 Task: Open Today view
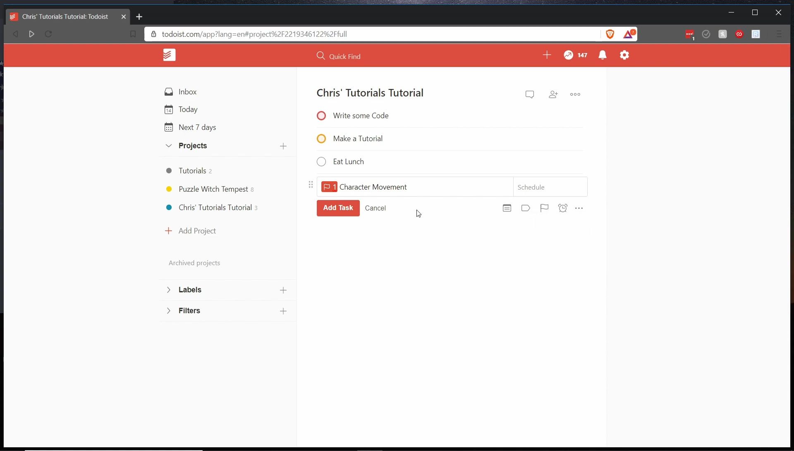click(181, 110)
